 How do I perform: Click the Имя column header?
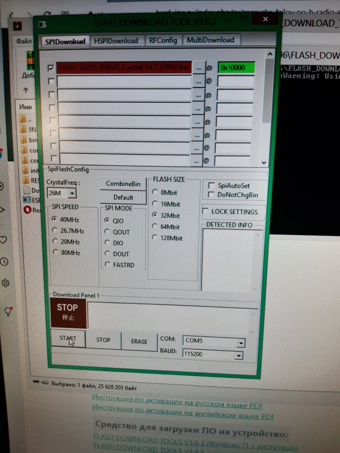click(25, 107)
